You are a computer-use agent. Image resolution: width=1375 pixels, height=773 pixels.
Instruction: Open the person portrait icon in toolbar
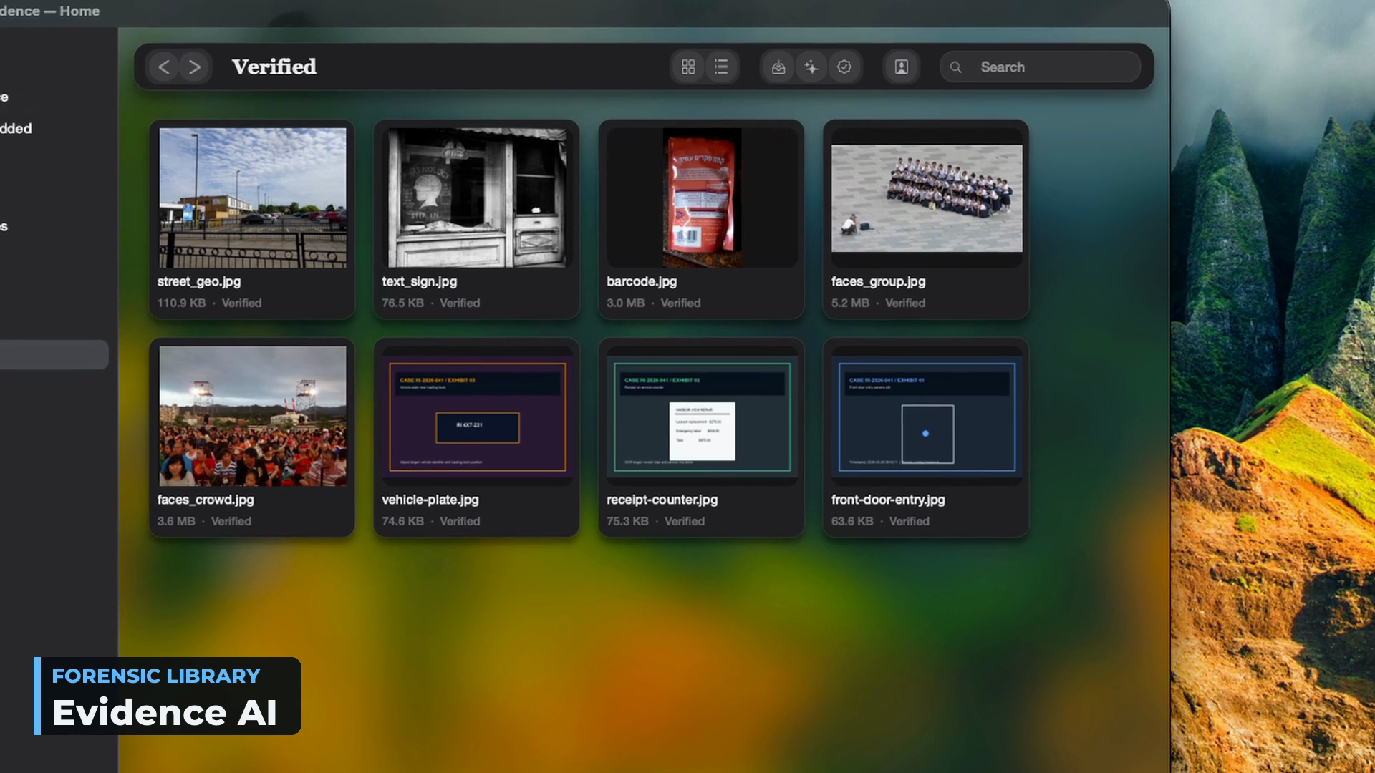(x=902, y=67)
